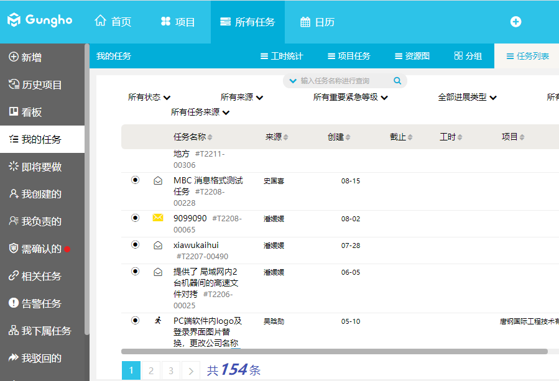Select radio button for xiawukaihui task
Viewport: 559px width, 381px height.
pos(136,245)
